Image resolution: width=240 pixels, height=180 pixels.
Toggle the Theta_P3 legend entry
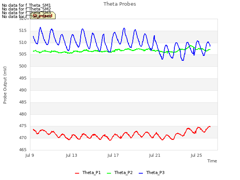click(x=151, y=172)
